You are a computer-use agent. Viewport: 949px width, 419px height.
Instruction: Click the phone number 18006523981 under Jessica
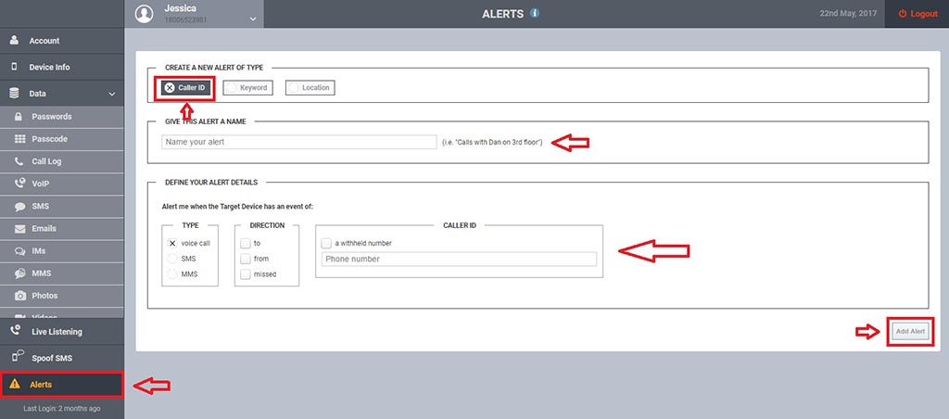(x=185, y=19)
